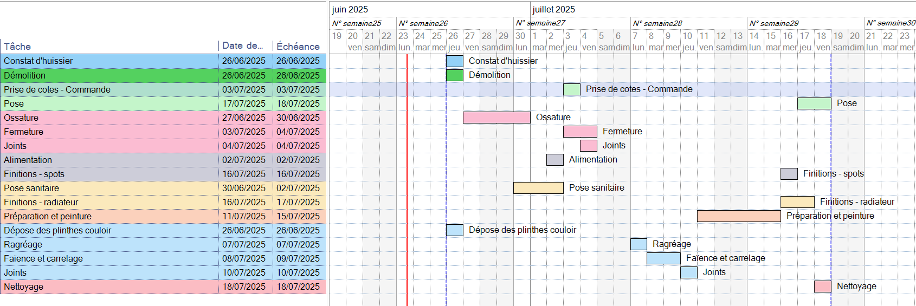Click the pink Nettoyage Gantt bar
Screen dimensions: 916x306
[x=822, y=287]
